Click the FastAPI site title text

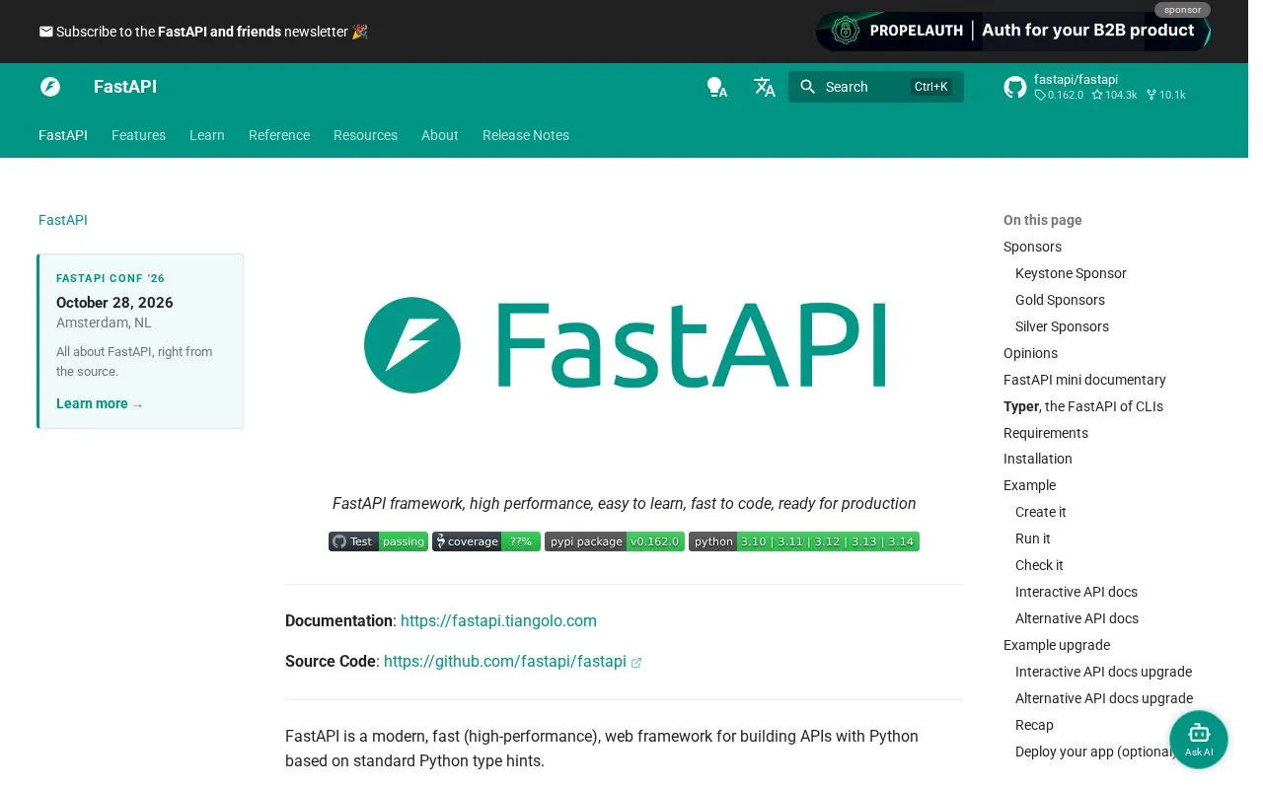pyautogui.click(x=125, y=87)
